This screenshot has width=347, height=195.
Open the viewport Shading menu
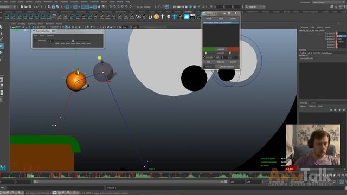22,24
